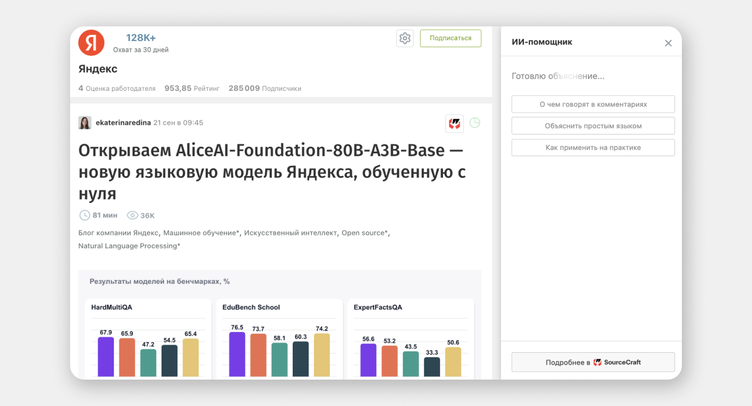The height and width of the screenshot is (406, 752).
Task: Click the '128K+' reach counter
Action: (141, 38)
